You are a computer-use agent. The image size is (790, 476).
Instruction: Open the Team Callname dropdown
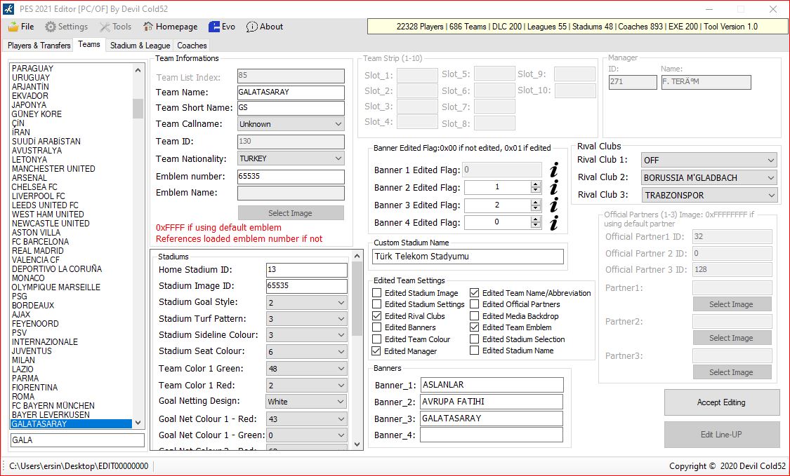291,124
